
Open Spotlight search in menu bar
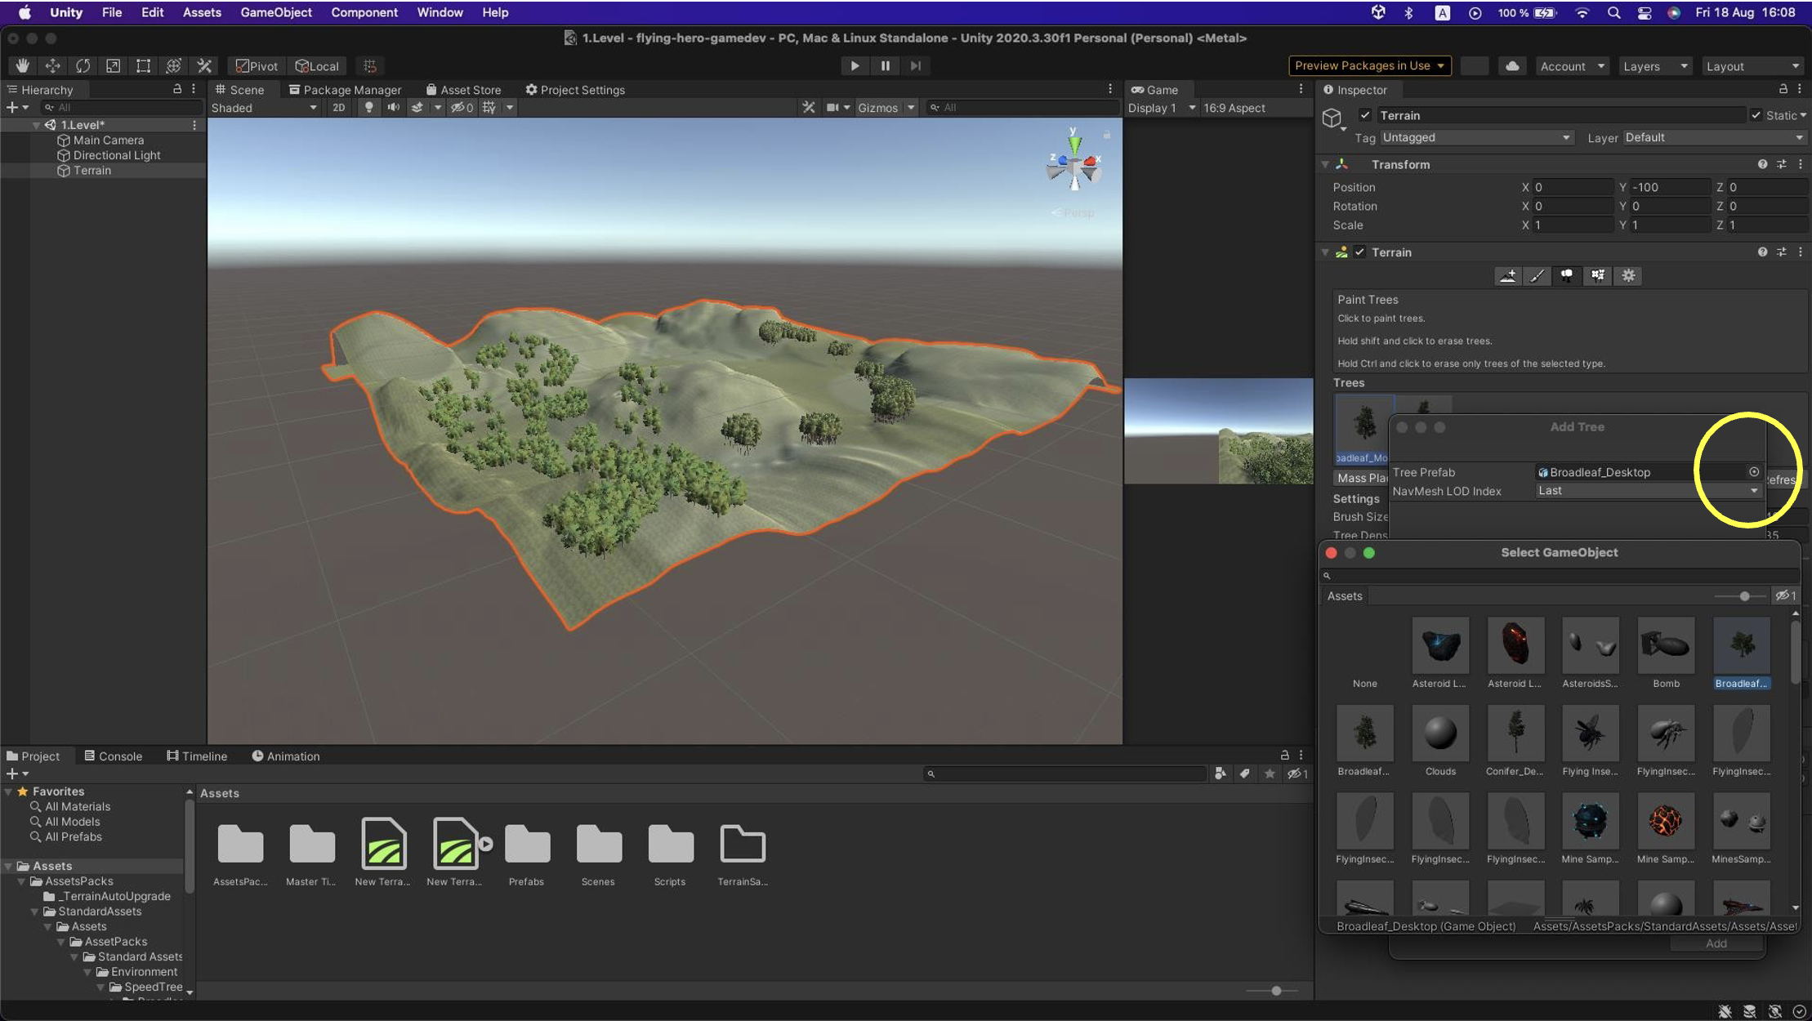click(1613, 12)
